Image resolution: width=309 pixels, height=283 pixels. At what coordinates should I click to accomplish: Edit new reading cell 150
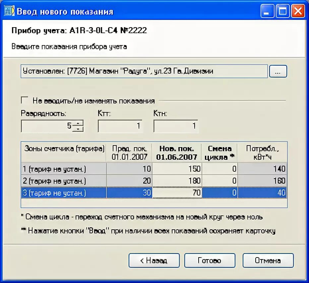177,169
